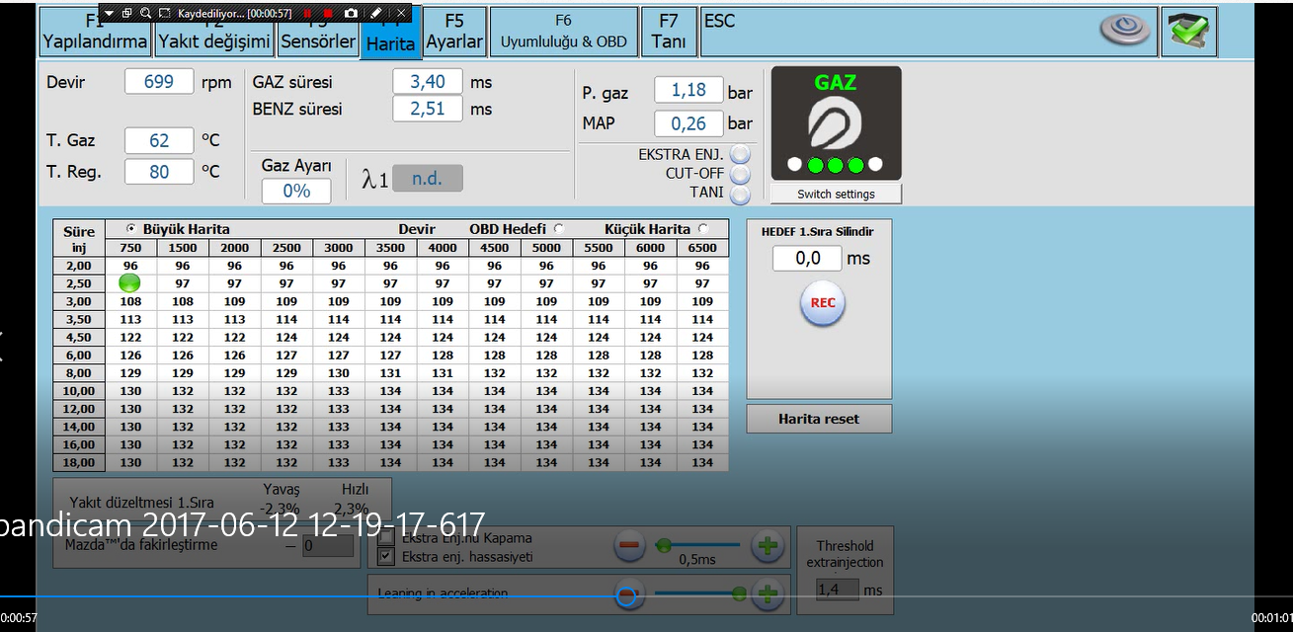Activate the Bandicam pencil drawing tool
The width and height of the screenshot is (1293, 632).
coord(376,14)
